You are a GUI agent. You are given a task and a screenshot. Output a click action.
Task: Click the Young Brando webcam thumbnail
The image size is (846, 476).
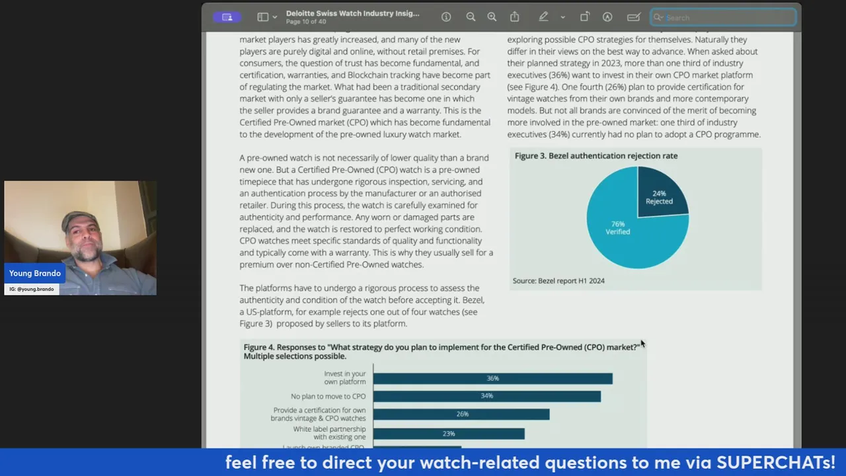point(80,238)
